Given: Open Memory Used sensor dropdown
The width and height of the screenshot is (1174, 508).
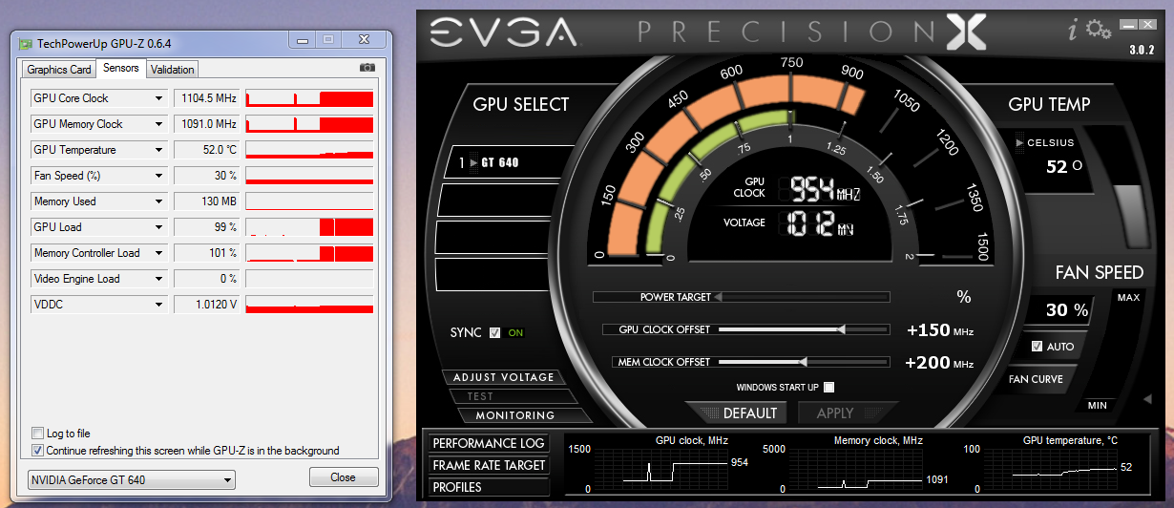Looking at the screenshot, I should [159, 201].
